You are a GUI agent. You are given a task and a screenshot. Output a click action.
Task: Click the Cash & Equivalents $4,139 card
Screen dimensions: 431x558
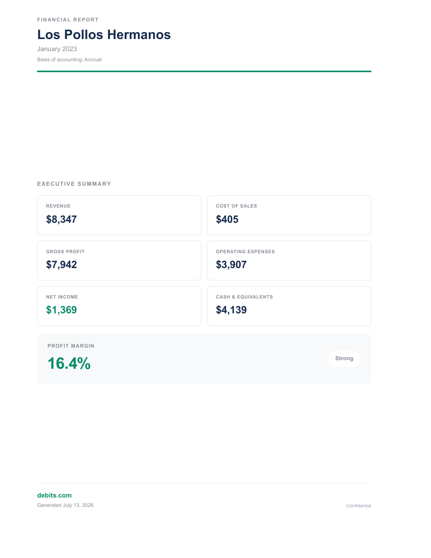click(x=289, y=306)
